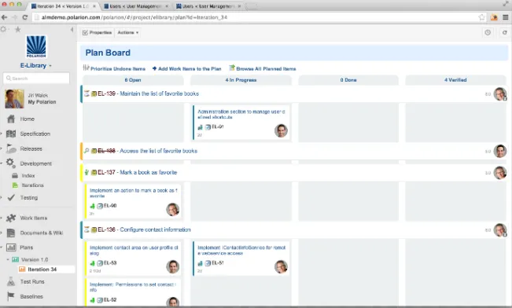Screen dimensions: 512x308
Task: Refresh the Plan Board with the toolbar refresh icon
Action: [x=504, y=32]
